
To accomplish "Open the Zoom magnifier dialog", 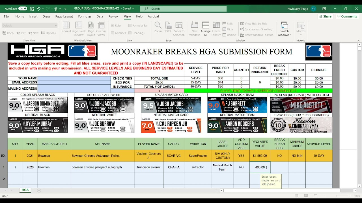I will (158, 27).
